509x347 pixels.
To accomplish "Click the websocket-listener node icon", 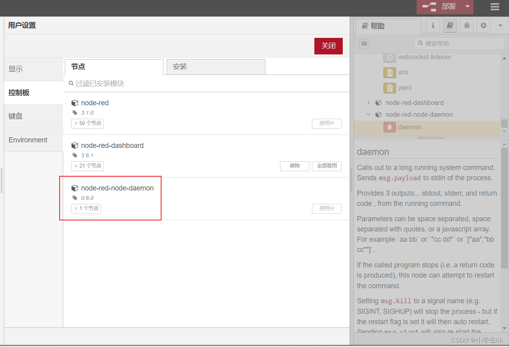I will pos(390,57).
